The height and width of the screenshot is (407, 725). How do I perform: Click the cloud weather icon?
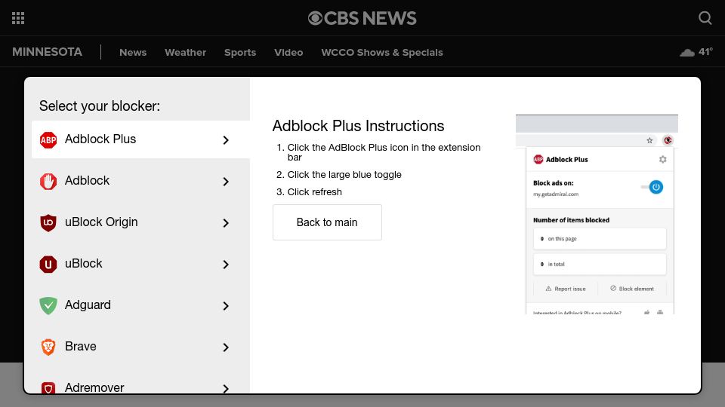[687, 52]
